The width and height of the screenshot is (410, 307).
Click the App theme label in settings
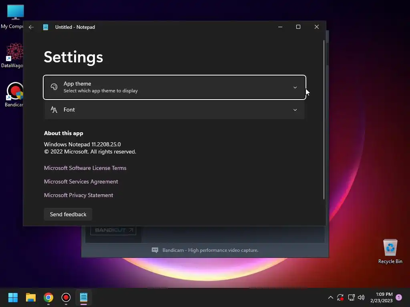77,84
